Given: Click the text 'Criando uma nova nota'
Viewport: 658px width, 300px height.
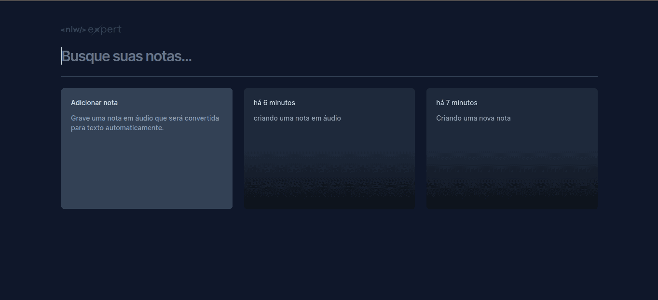Looking at the screenshot, I should [473, 118].
